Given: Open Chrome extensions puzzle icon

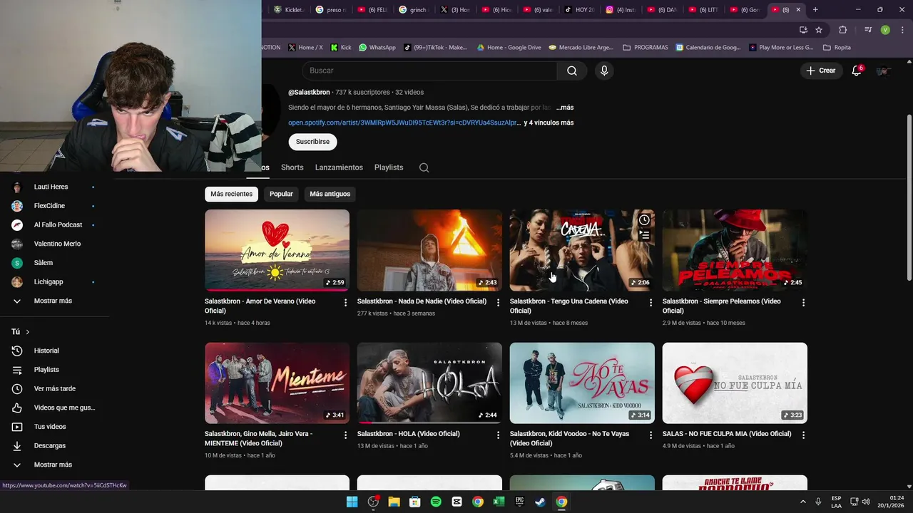Looking at the screenshot, I should coord(842,30).
